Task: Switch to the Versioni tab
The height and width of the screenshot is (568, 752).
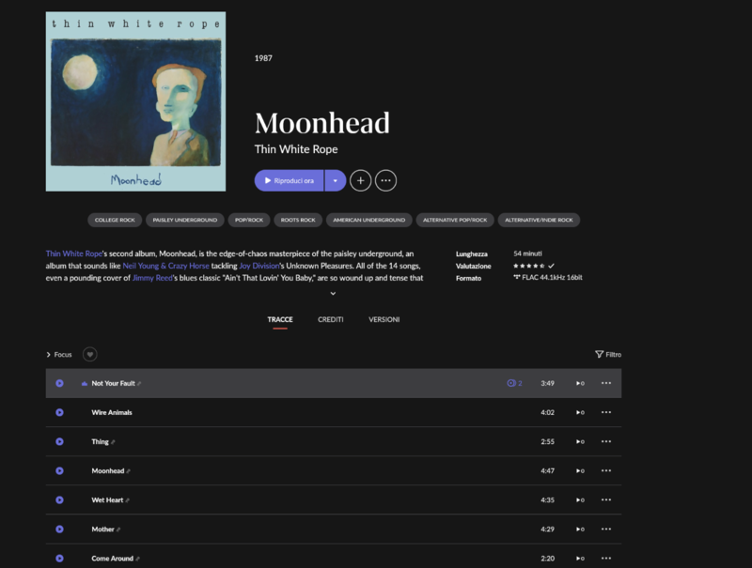Action: (x=384, y=319)
